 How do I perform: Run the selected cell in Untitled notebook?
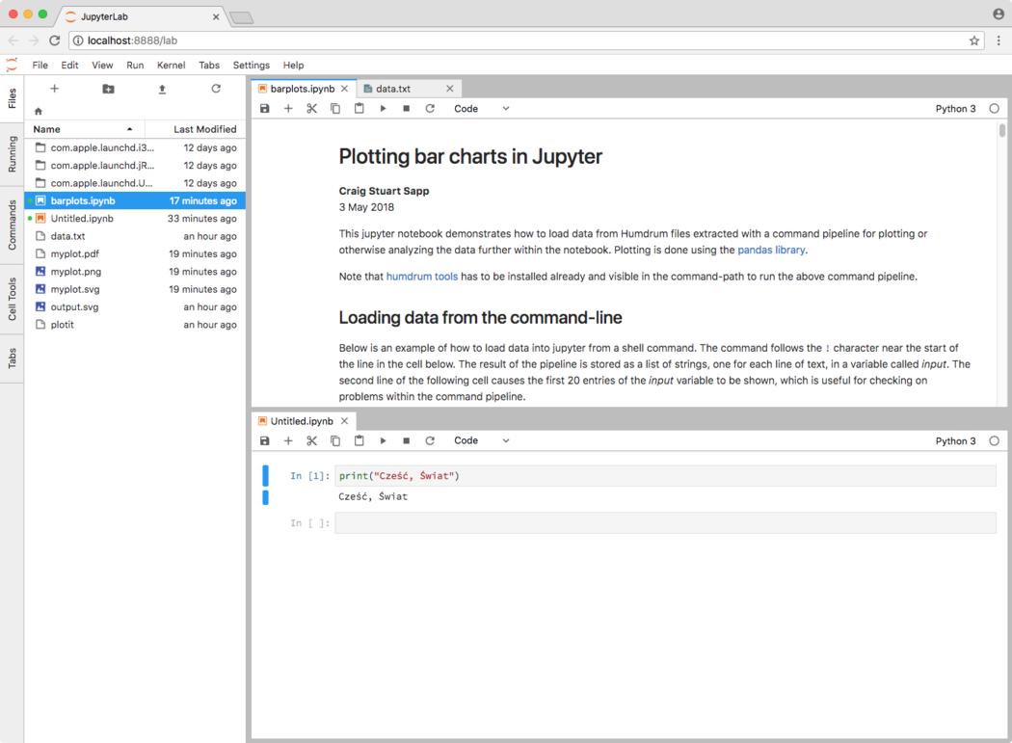click(x=383, y=440)
